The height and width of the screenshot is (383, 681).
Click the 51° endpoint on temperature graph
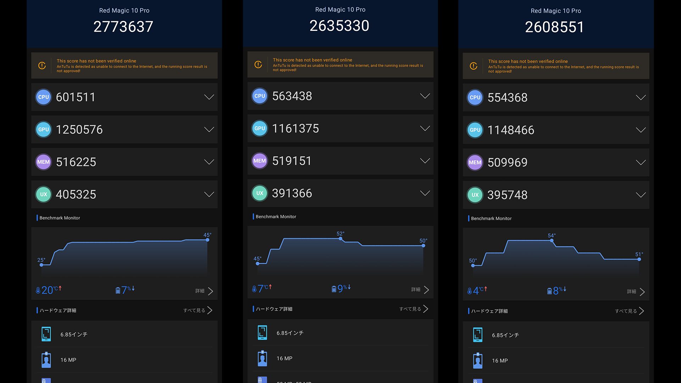tap(639, 259)
